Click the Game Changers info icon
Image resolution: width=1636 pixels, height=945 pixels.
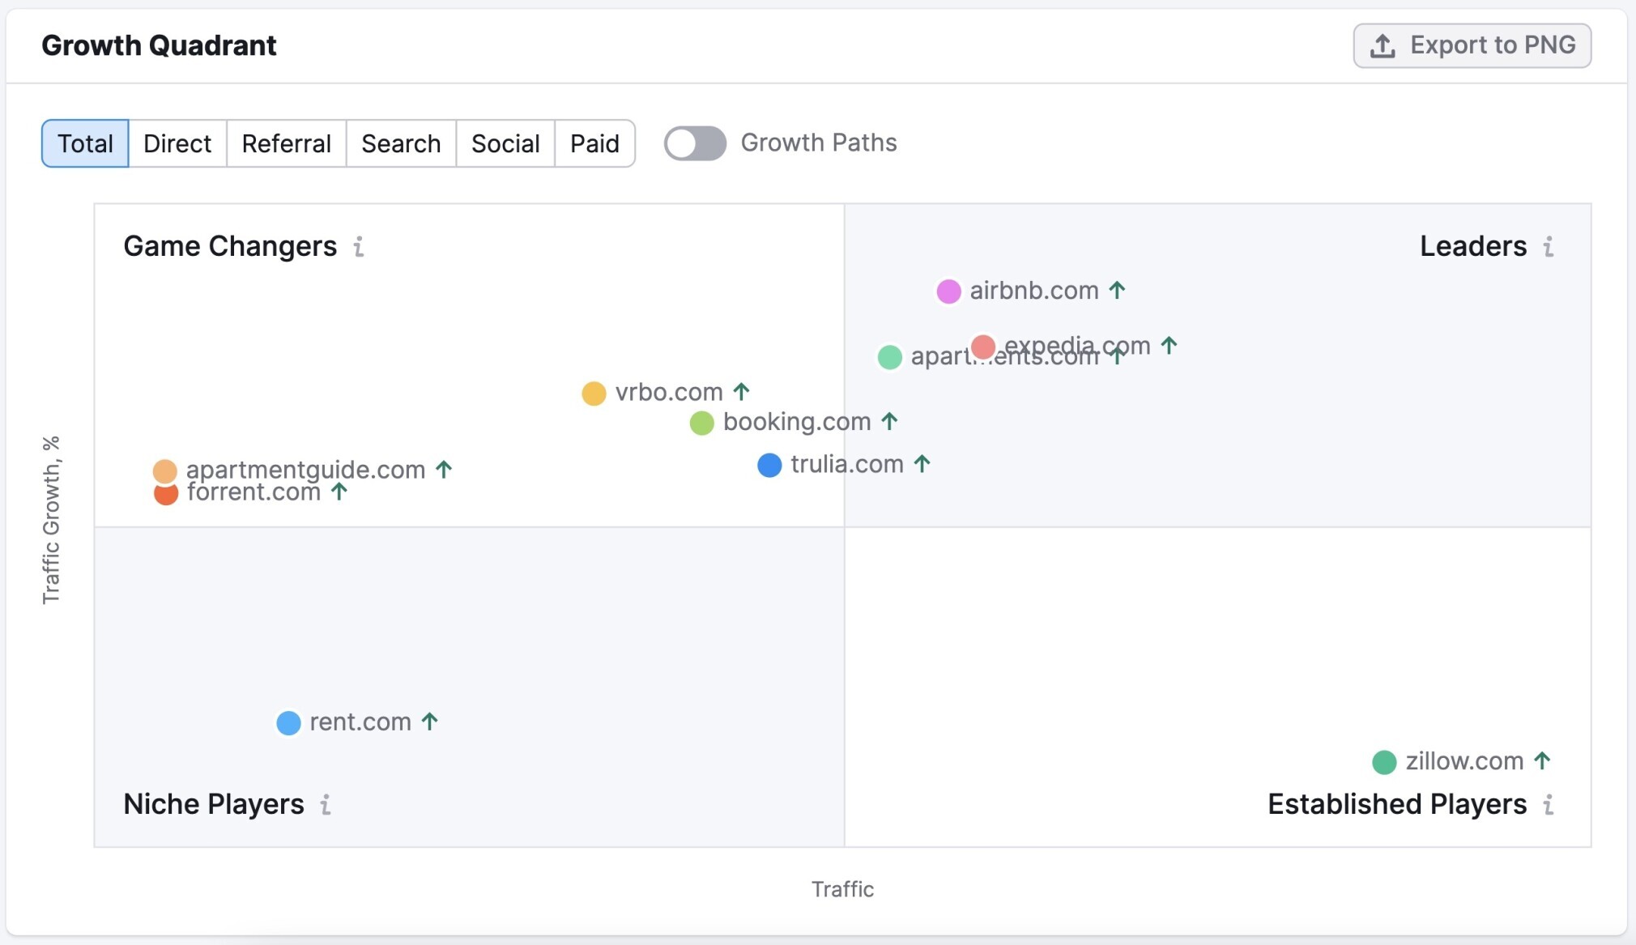(x=359, y=246)
